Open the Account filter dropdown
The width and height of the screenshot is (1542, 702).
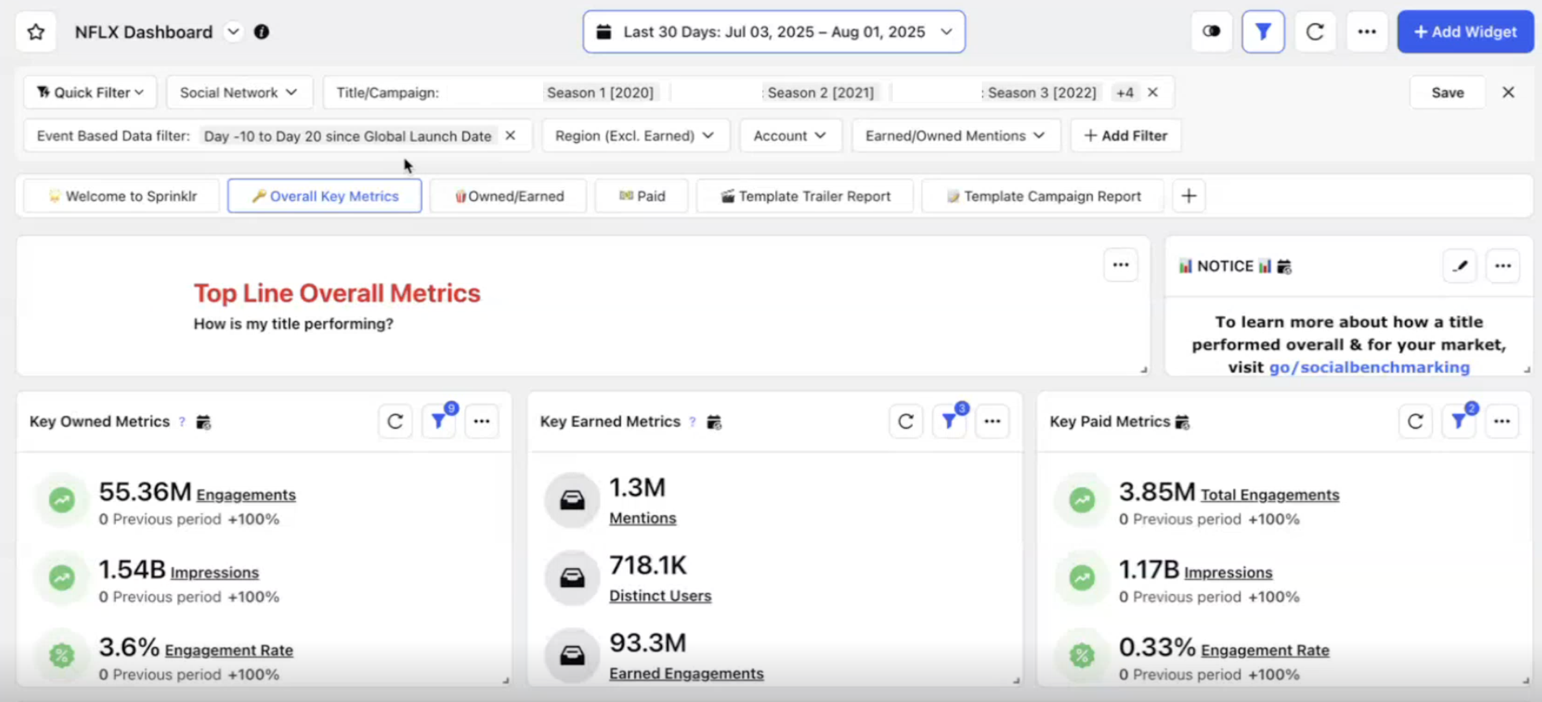pyautogui.click(x=790, y=136)
